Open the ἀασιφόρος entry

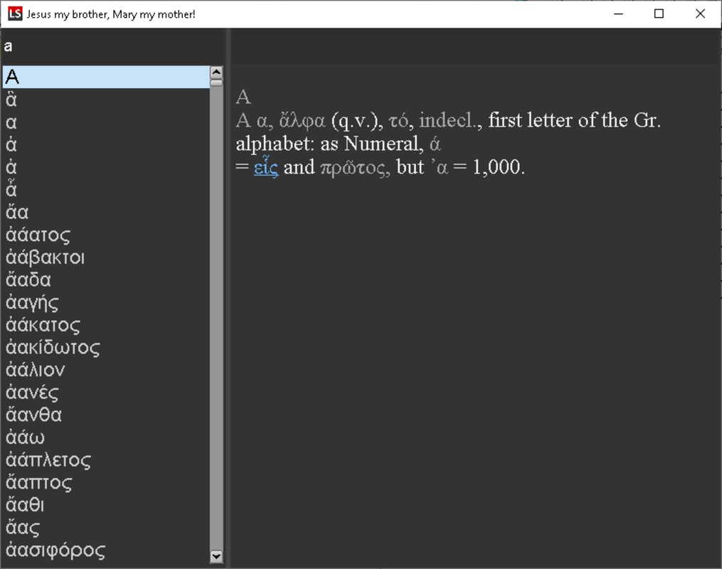pos(106,551)
